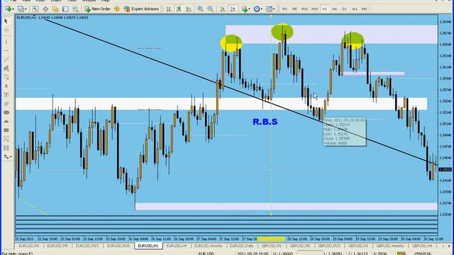The image size is (454, 255).
Task: Switch chart to bar chart mode
Action: point(169,9)
